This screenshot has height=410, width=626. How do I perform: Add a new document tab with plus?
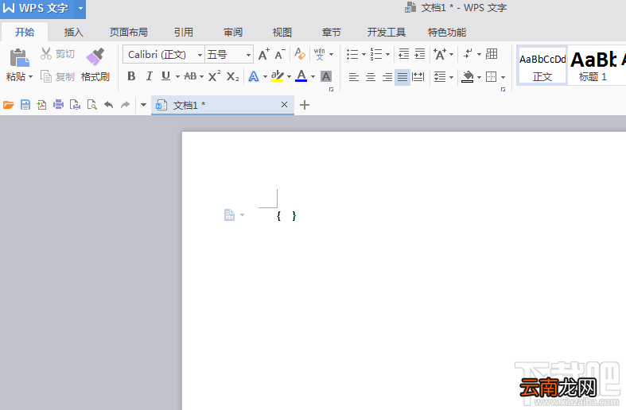(x=305, y=105)
